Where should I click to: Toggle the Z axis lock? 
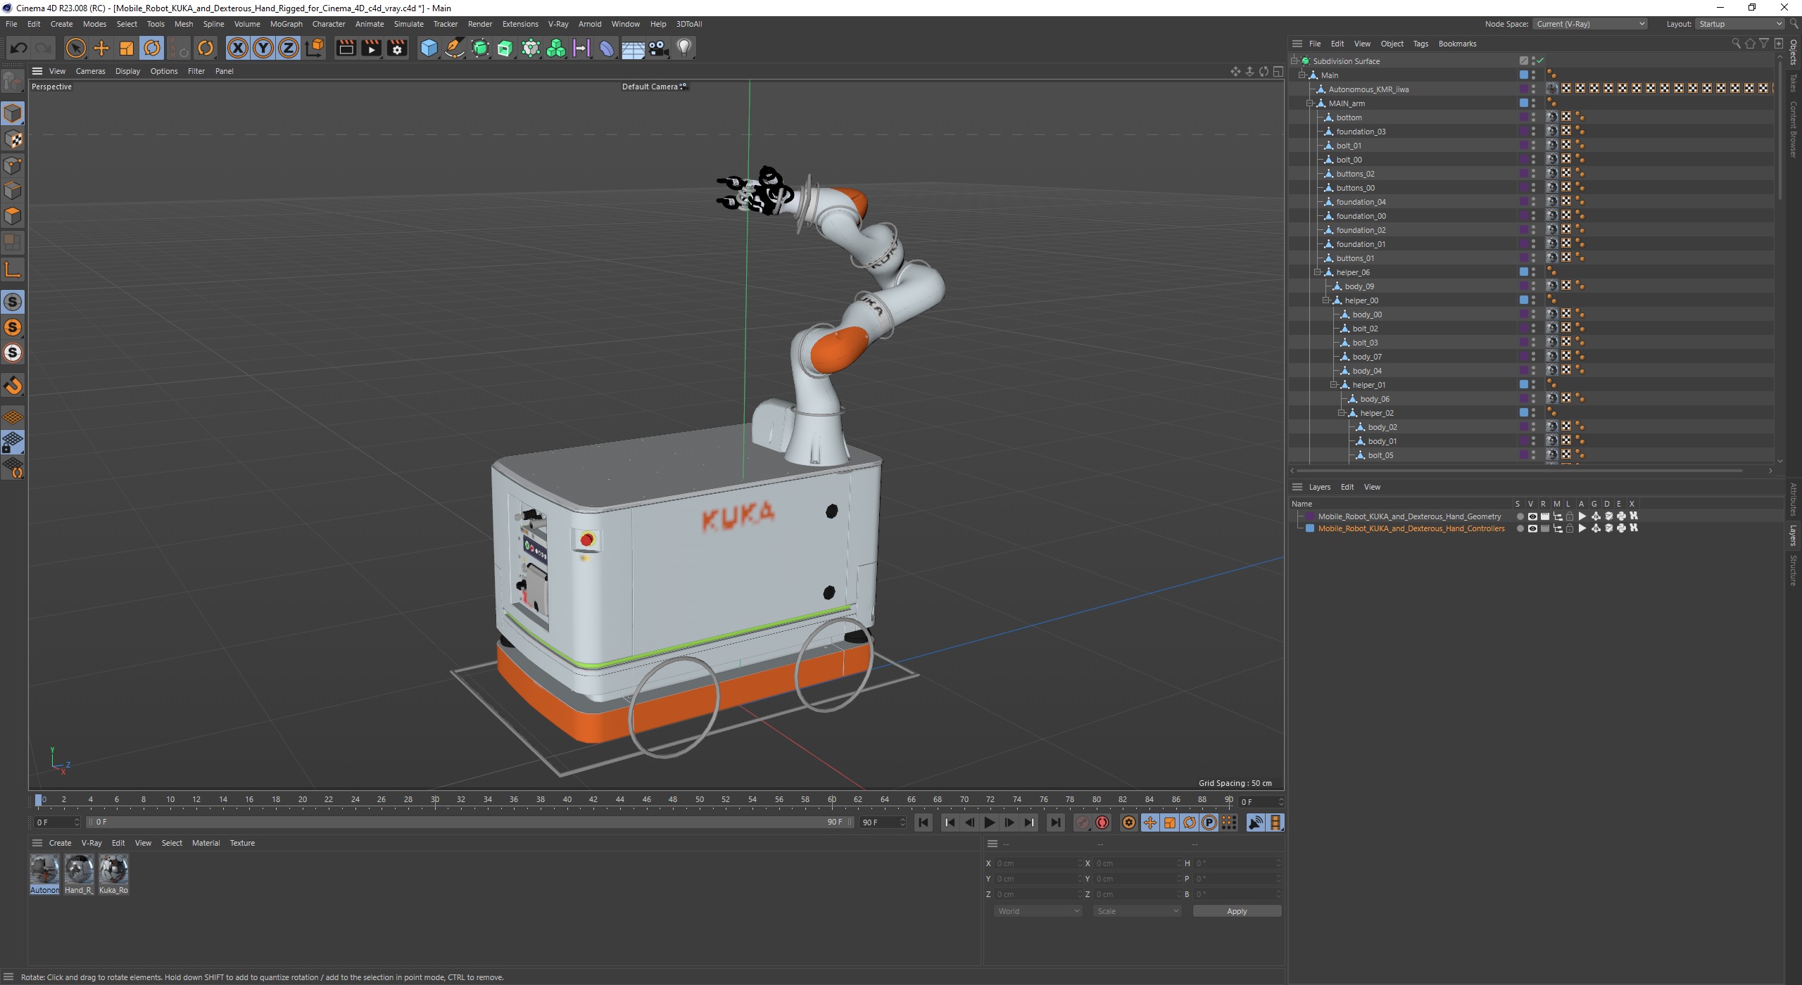pyautogui.click(x=289, y=48)
